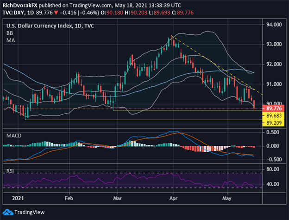Click the TVC:DXY ticker symbol
Screen dimensions: 289x220
(x=13, y=13)
